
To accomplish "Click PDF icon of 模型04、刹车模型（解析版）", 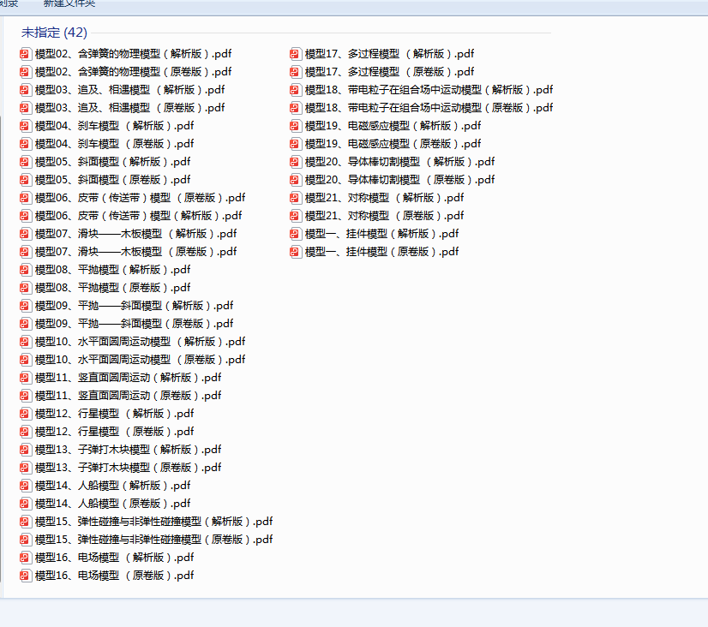I will [x=26, y=126].
